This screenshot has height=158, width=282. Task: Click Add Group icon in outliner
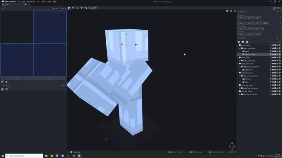point(243,42)
